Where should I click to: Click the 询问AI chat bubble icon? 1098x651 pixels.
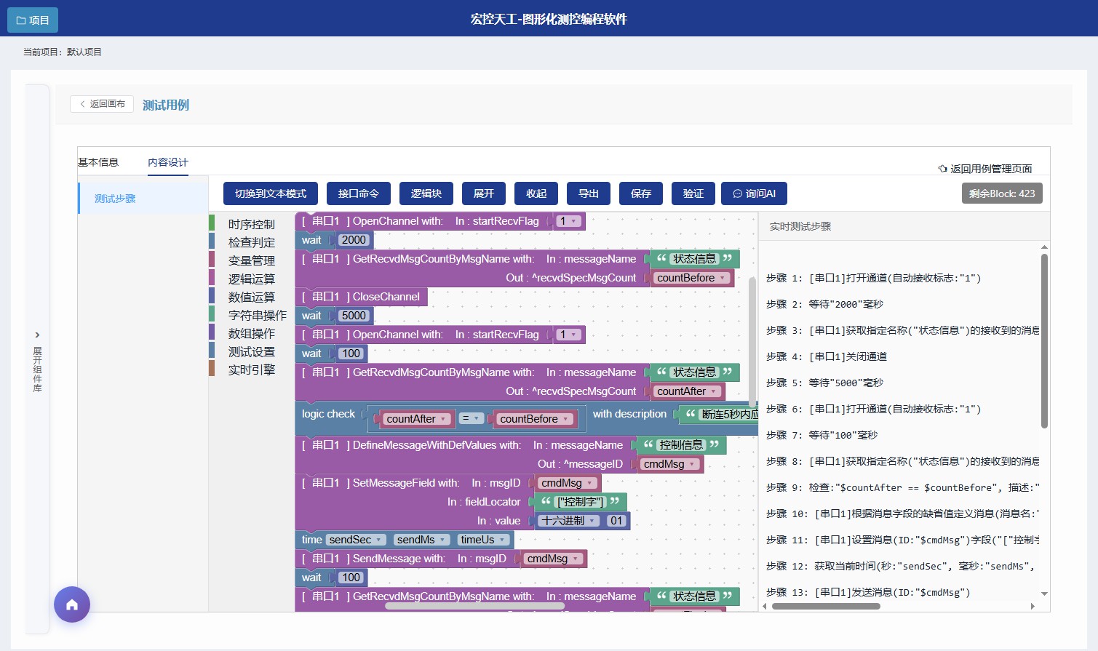[x=738, y=193]
